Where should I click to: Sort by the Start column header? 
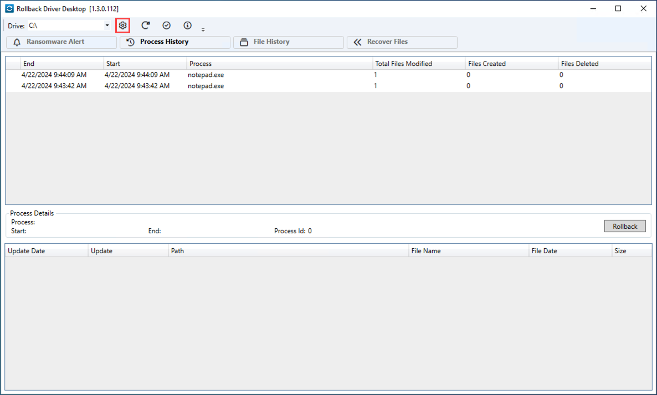[145, 64]
